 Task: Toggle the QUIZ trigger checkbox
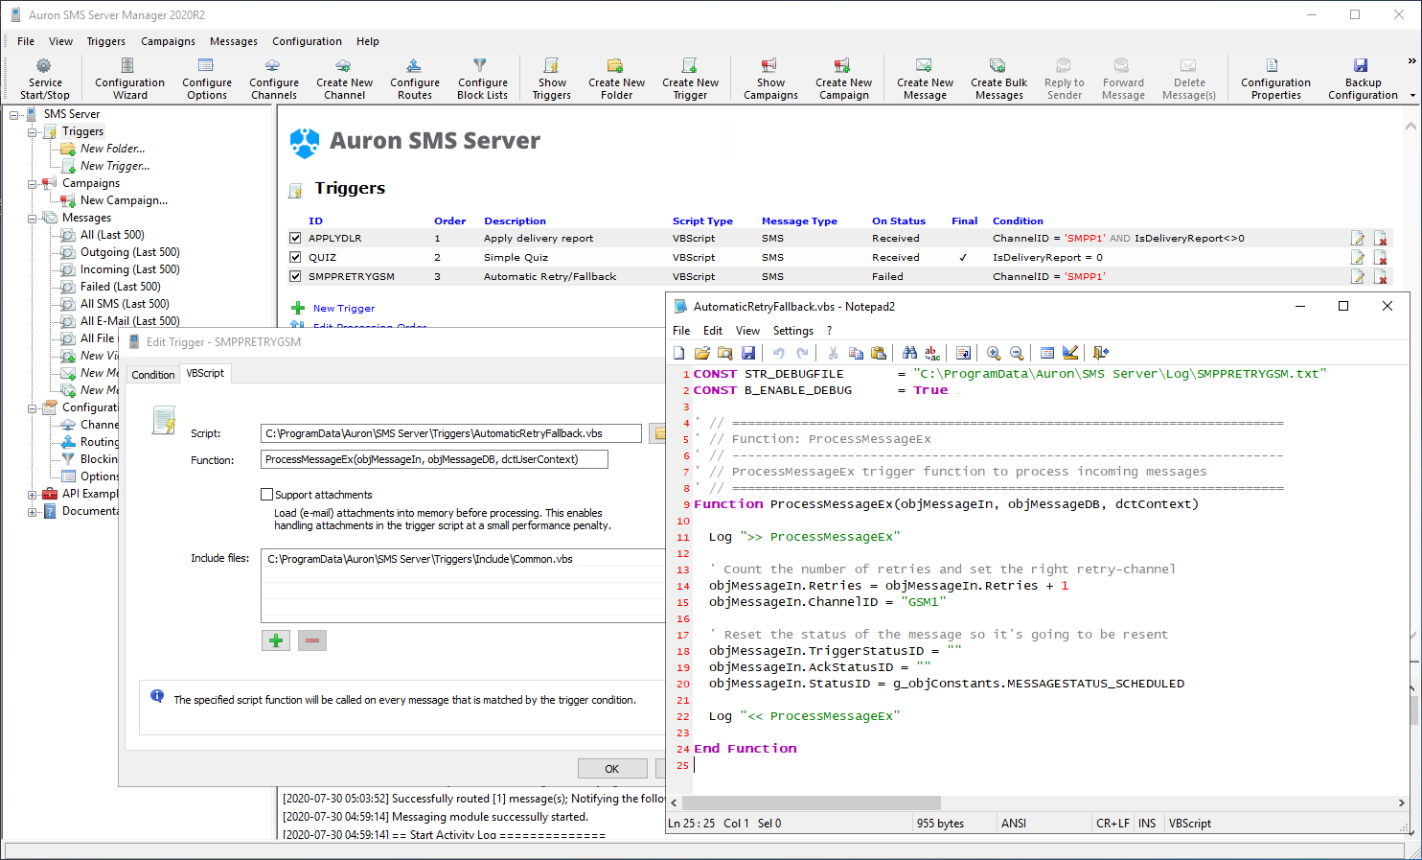(x=296, y=258)
